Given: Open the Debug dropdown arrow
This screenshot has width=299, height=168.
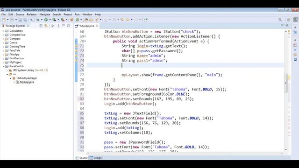Looking at the screenshot, I should click(x=42, y=20).
